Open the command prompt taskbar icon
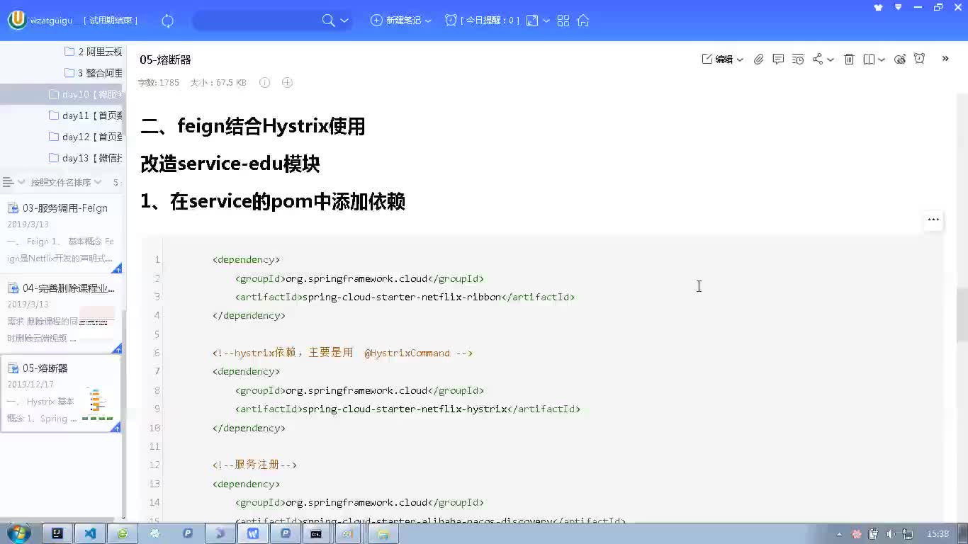968x544 pixels. (x=317, y=533)
